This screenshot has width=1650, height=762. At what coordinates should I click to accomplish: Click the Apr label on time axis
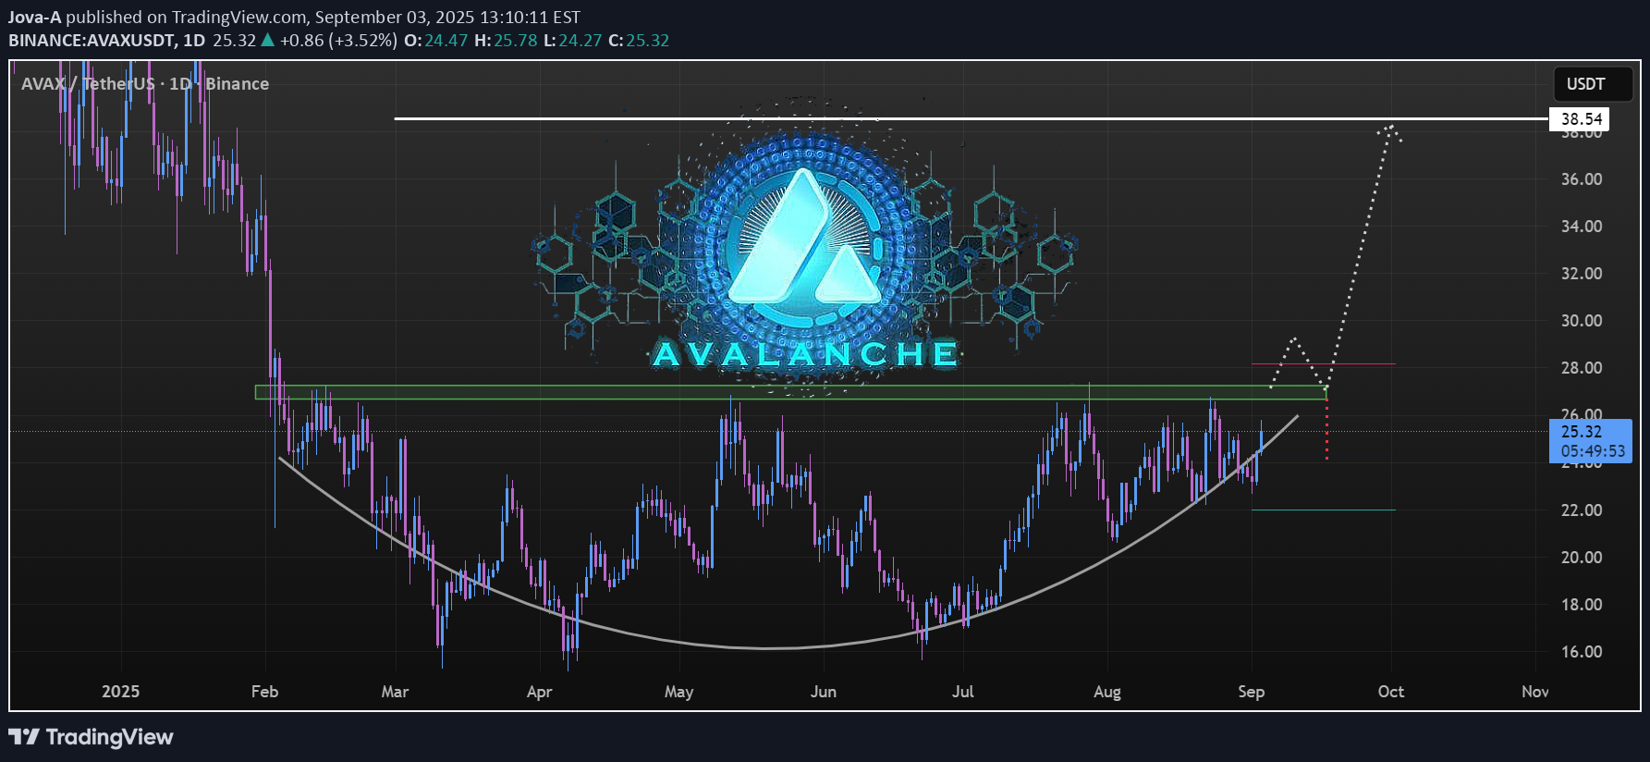point(539,692)
